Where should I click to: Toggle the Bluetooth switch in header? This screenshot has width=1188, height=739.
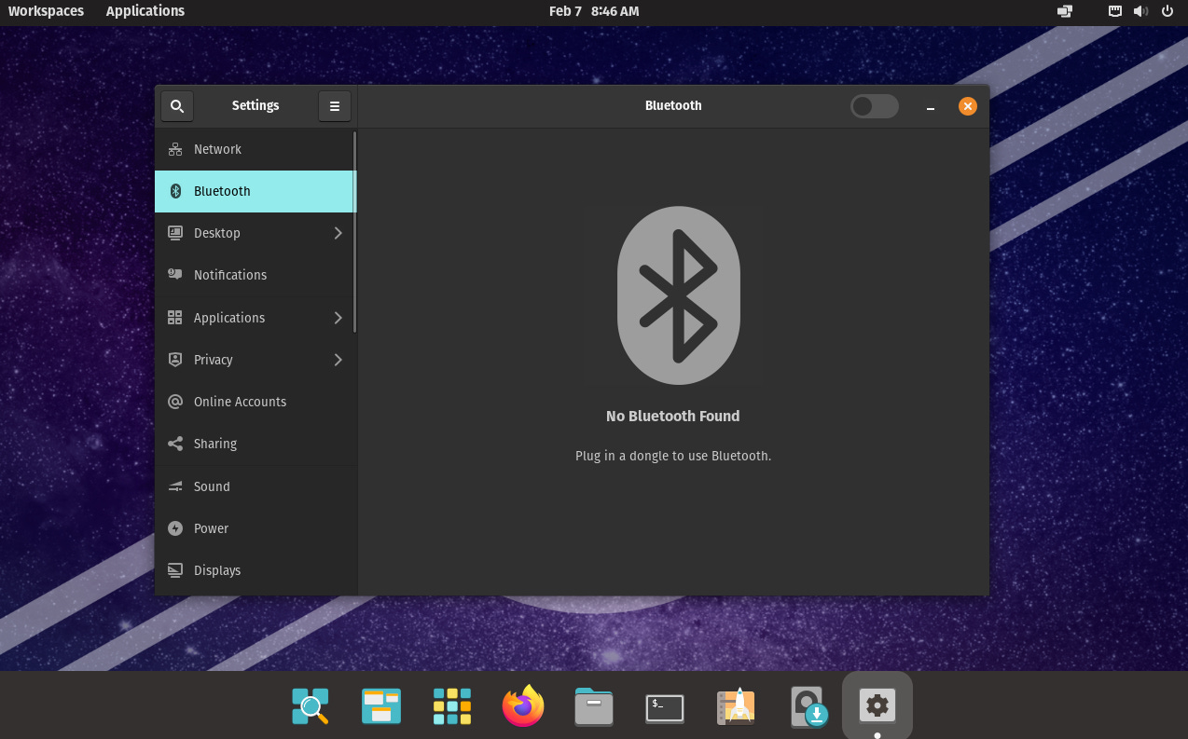875,106
